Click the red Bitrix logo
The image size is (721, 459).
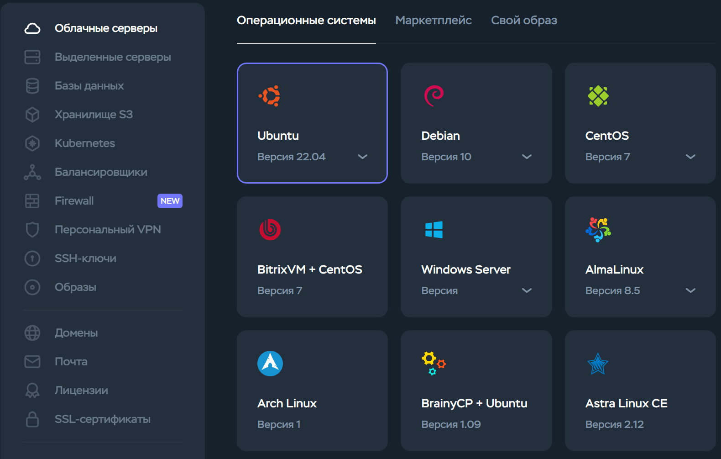[x=270, y=230]
